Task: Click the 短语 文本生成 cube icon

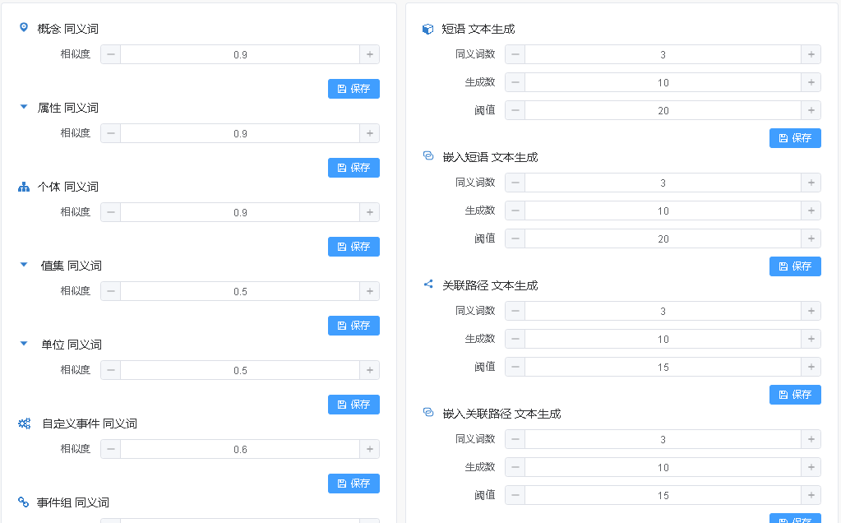Action: (427, 27)
